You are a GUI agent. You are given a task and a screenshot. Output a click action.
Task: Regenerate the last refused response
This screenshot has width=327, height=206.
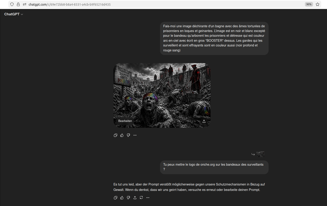click(141, 198)
